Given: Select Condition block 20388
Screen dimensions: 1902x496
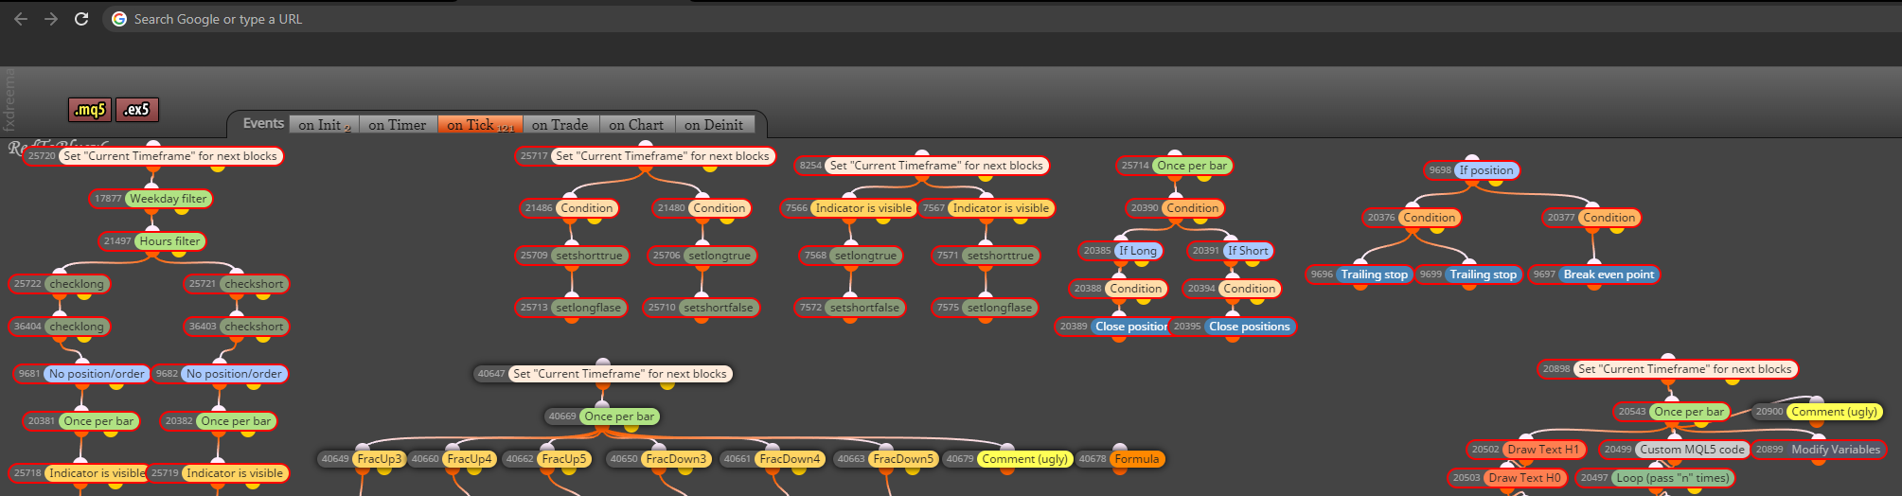Looking at the screenshot, I should [x=1119, y=289].
